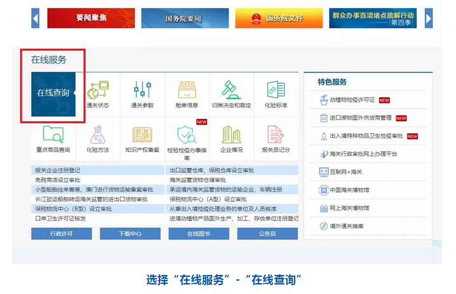Click 检验检疫办事指南 shield icon
This screenshot has height=294, width=456.
click(187, 135)
